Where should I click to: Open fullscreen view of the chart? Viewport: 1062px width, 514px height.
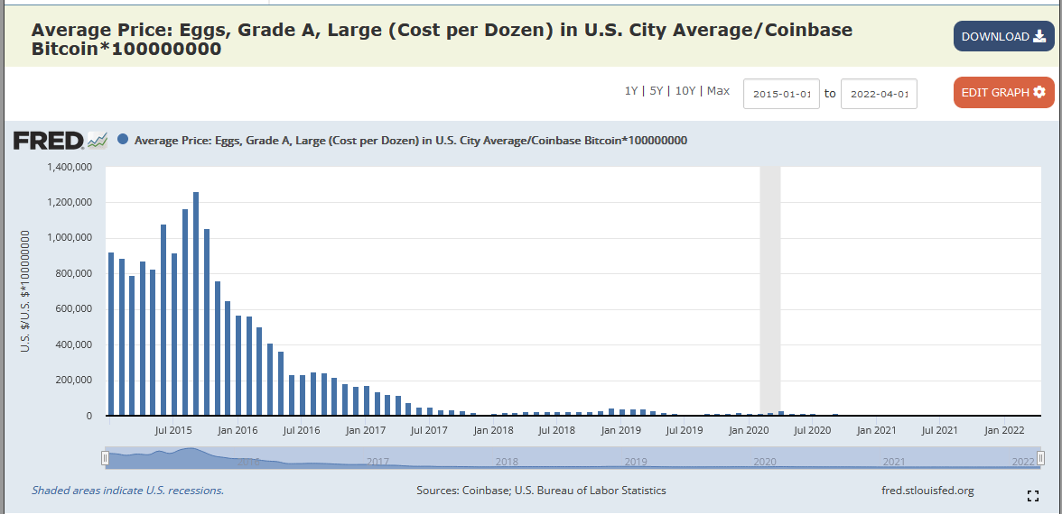coord(1033,496)
